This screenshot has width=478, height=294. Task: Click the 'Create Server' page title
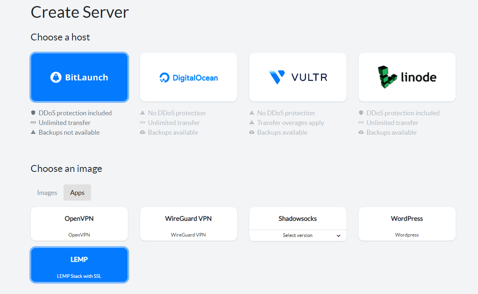point(80,13)
